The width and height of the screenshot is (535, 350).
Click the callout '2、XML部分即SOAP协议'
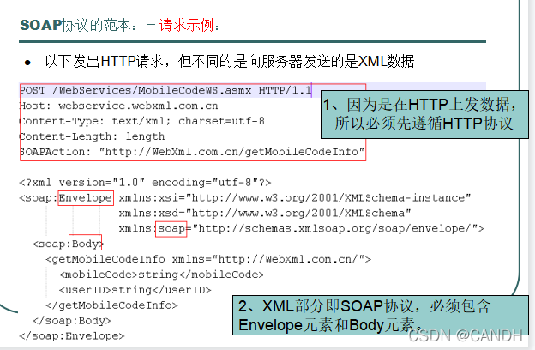point(381,315)
